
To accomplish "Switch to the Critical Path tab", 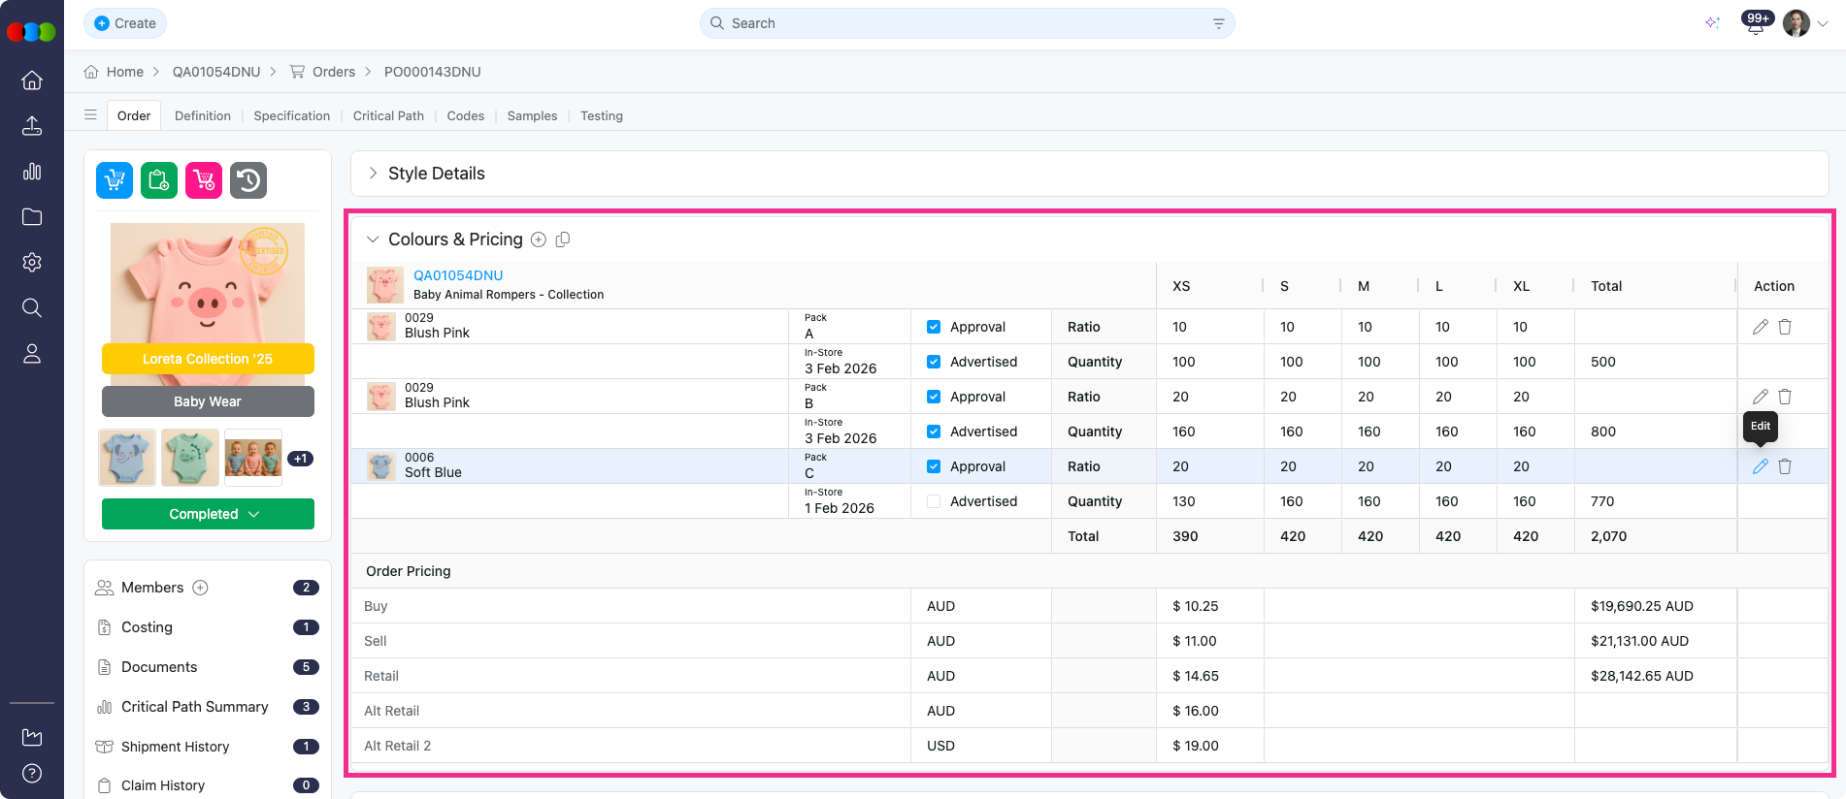I will point(388,115).
